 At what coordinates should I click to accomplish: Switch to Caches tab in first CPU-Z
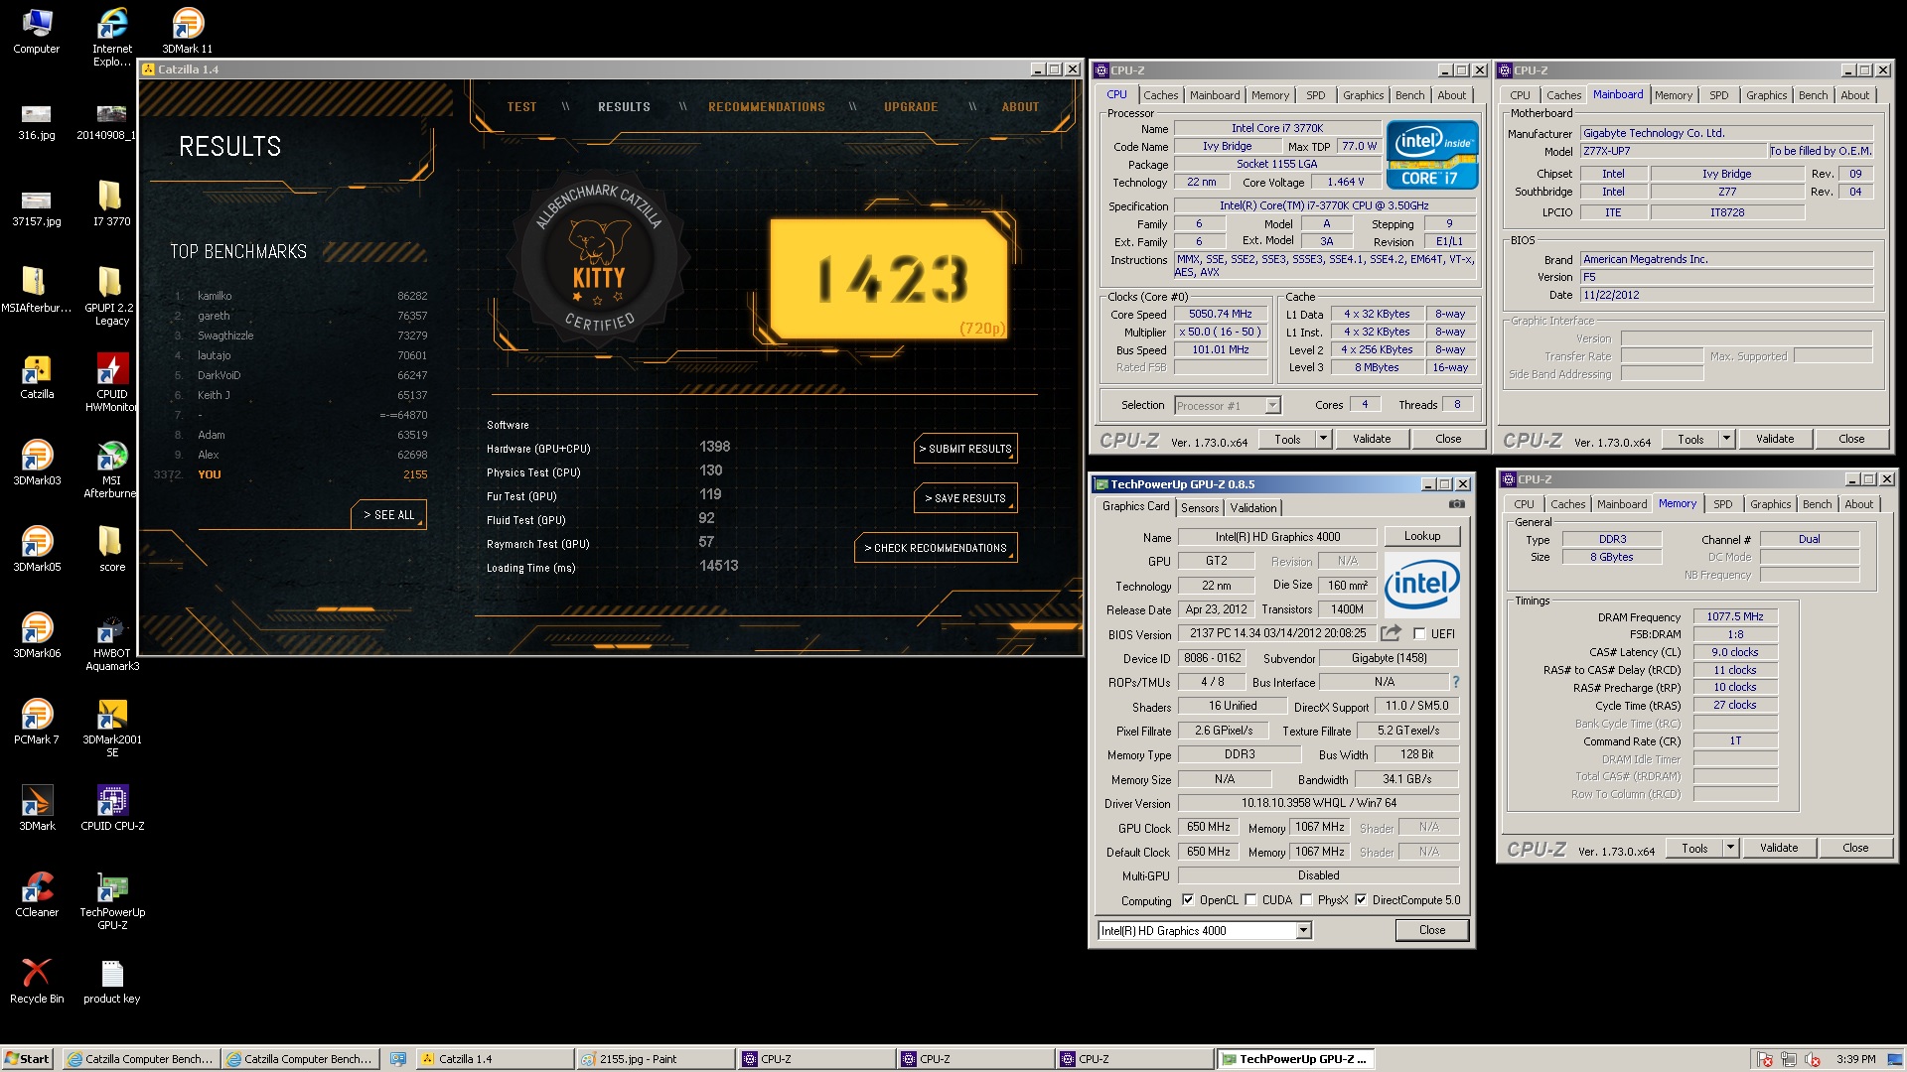tap(1160, 95)
